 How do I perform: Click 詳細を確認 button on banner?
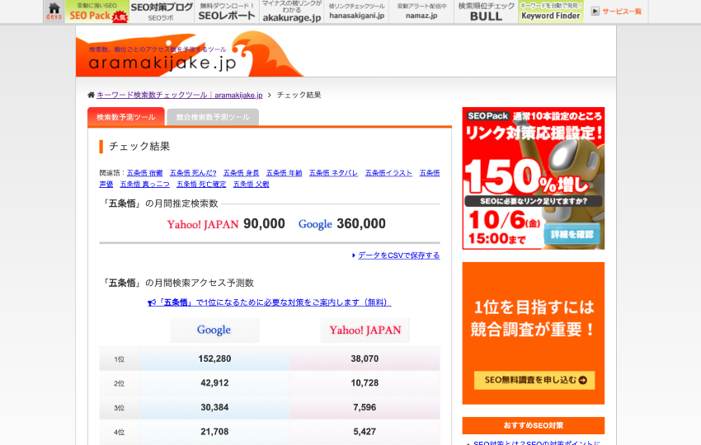point(572,235)
